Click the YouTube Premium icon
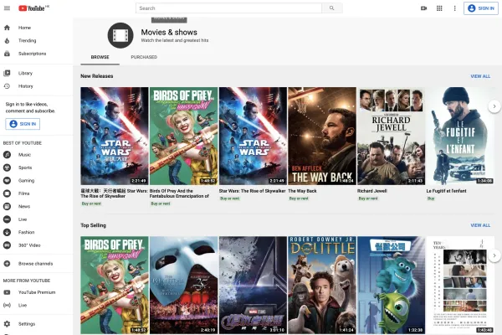502x335 pixels. pos(7,292)
